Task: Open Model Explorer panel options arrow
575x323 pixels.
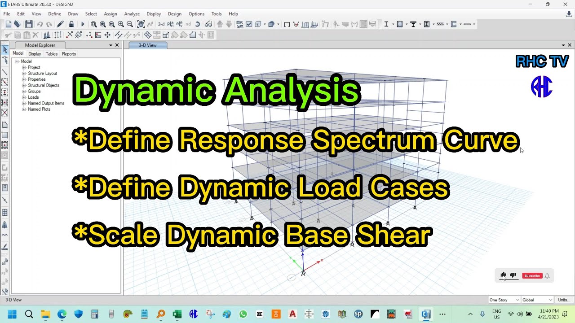Action: 111,45
